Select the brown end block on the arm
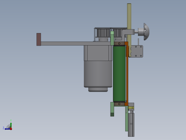Screen dimensions: 186x140 39,39
